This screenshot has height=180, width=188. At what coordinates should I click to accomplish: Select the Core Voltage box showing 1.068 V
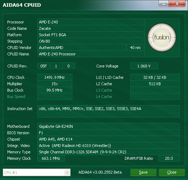point(144,66)
